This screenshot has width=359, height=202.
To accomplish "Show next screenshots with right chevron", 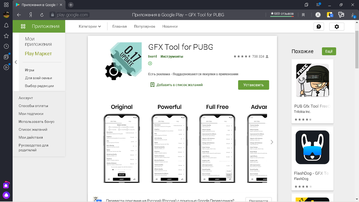I will (x=272, y=142).
